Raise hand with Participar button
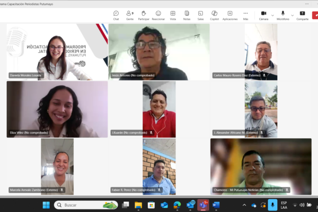Image resolution: width=318 pixels, height=212 pixels. tap(144, 15)
